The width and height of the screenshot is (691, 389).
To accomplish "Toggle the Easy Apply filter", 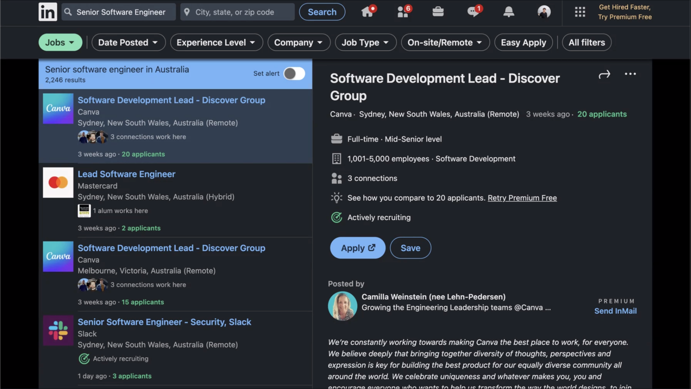I will tap(523, 42).
